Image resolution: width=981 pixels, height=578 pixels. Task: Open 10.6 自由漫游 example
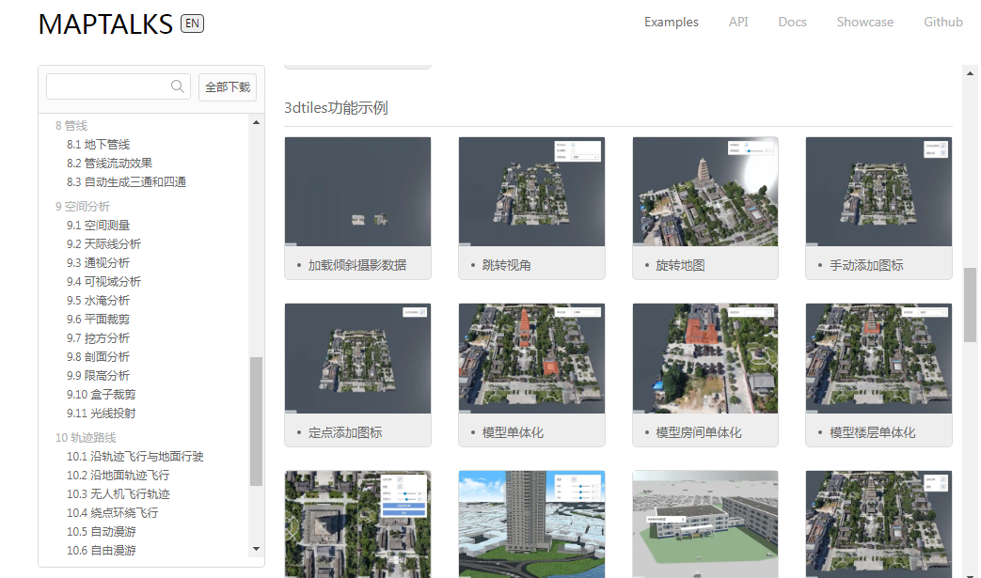[102, 550]
